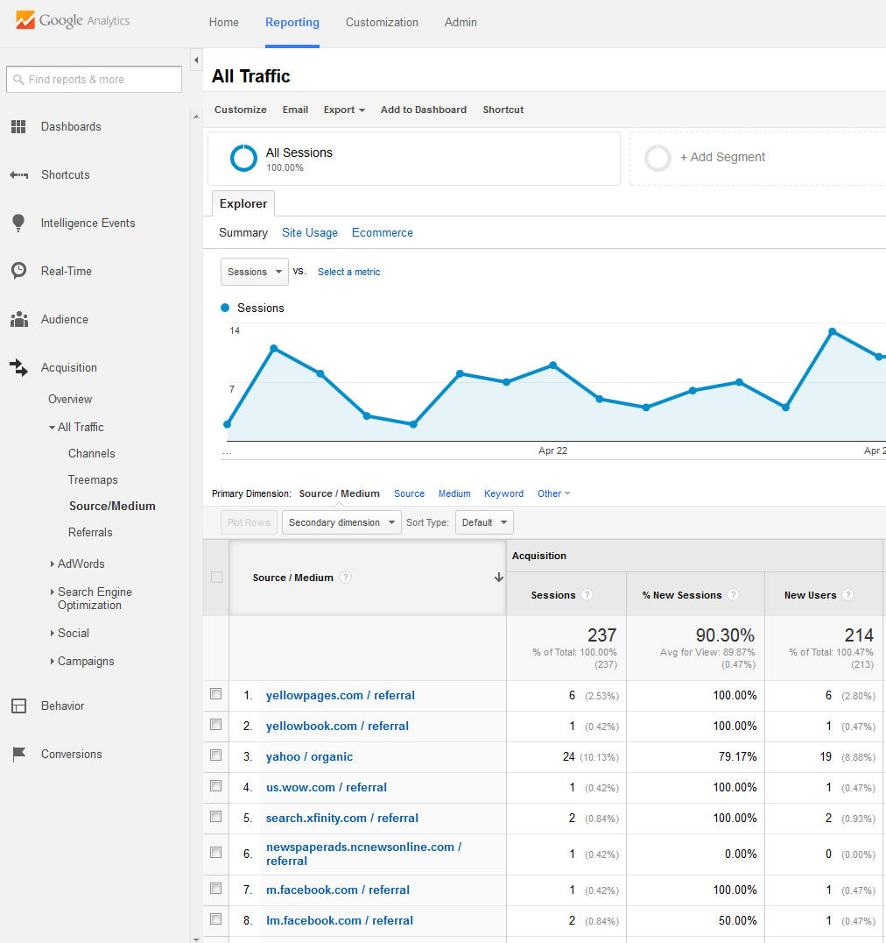Screen dimensions: 886x943
Task: Open the Admin tab
Action: pyautogui.click(x=461, y=22)
